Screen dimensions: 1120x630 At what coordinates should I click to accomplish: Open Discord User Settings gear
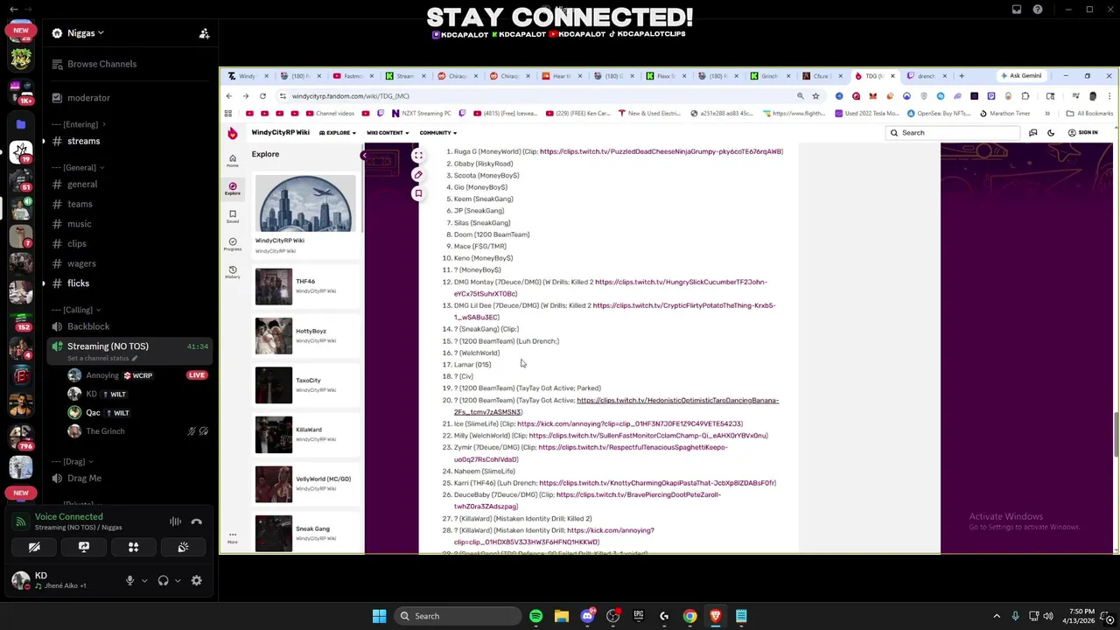(196, 580)
